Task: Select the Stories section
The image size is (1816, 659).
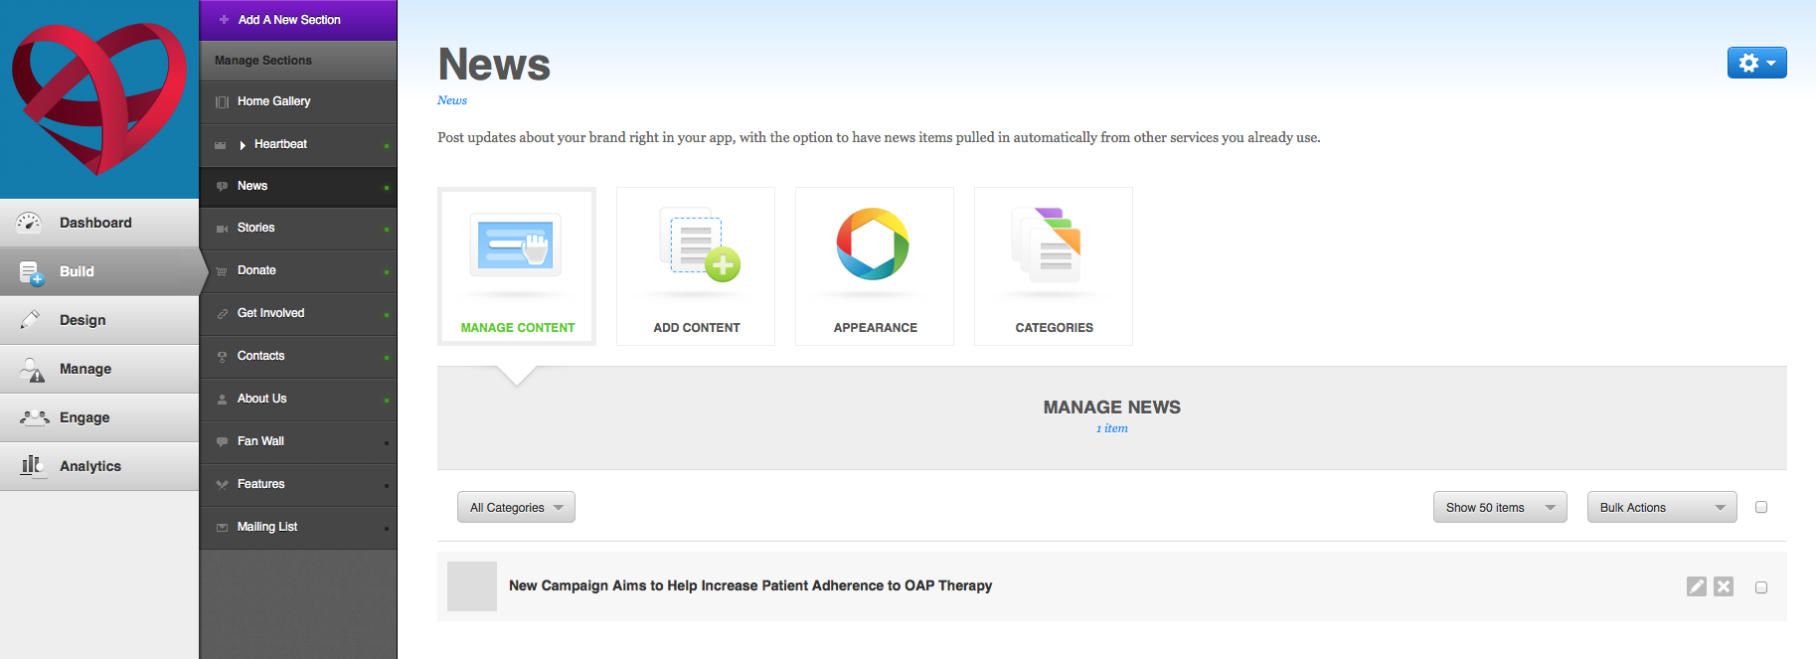Action: pyautogui.click(x=298, y=229)
